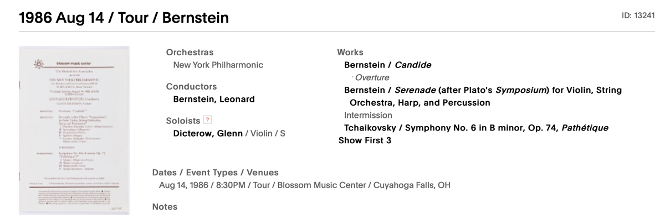
Task: Click the Aug 14, 1986 date and venue line
Action: [x=304, y=185]
